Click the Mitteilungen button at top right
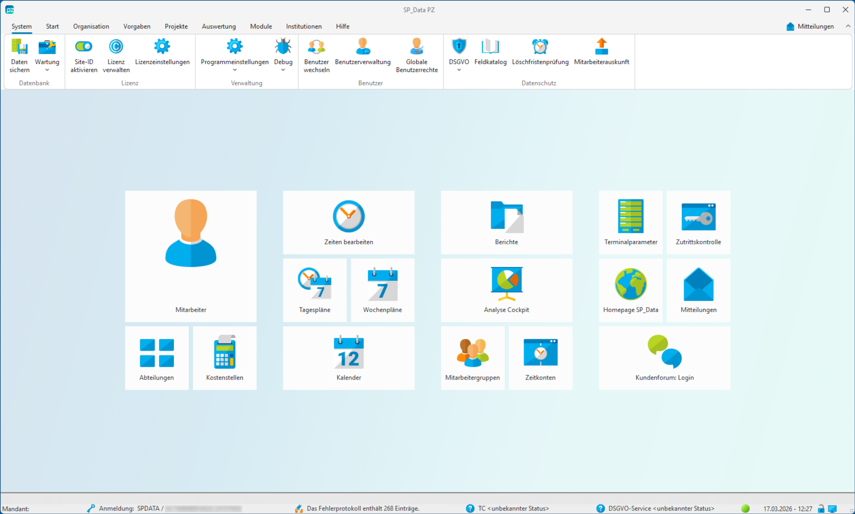Viewport: 855px width, 514px height. pyautogui.click(x=810, y=26)
